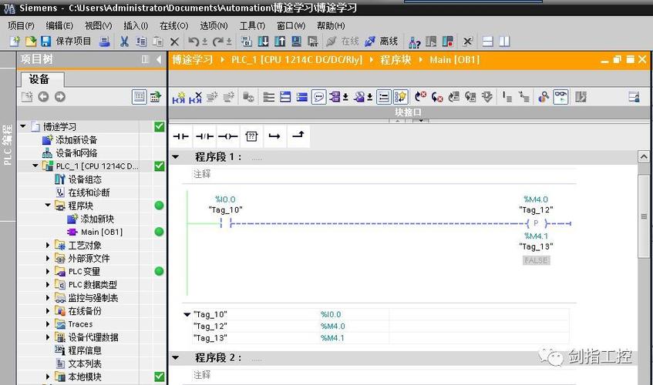This screenshot has width=653, height=385.
Task: Toggle the comment bubble icon in editor toolbar
Action: [x=318, y=97]
